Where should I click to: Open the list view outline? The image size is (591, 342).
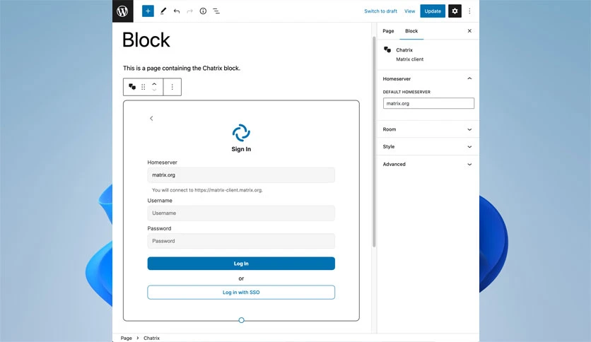point(216,11)
